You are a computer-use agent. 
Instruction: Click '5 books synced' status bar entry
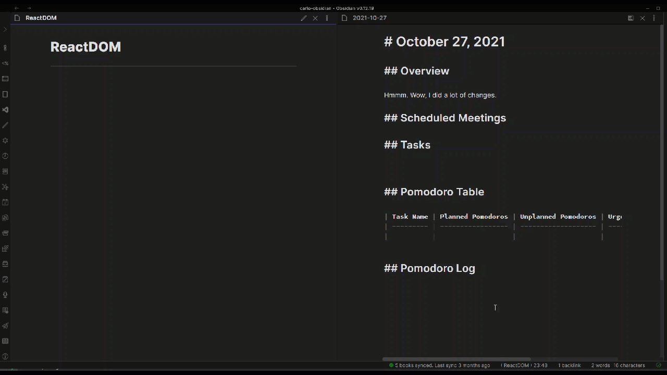pyautogui.click(x=440, y=365)
